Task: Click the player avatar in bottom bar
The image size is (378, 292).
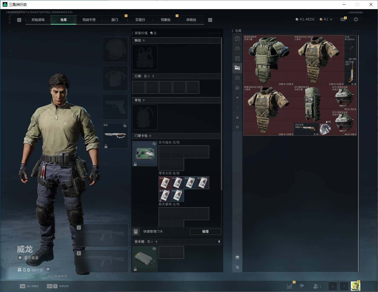Action: pos(356,286)
